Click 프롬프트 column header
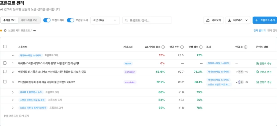 [x=23, y=47]
